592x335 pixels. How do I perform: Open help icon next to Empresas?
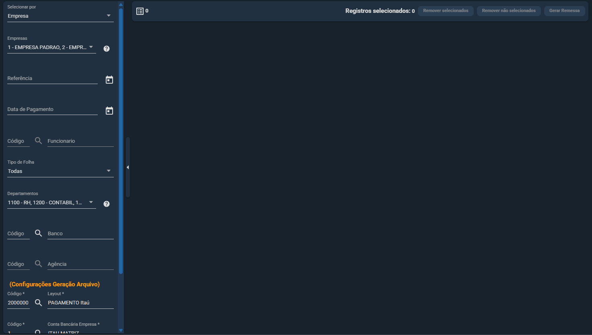(x=107, y=49)
